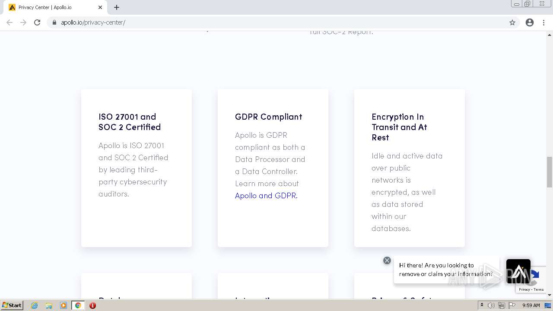
Task: Click the chat message about removing information
Action: (x=445, y=270)
